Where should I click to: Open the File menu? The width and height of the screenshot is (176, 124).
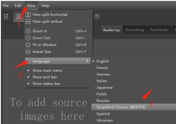pos(6,5)
